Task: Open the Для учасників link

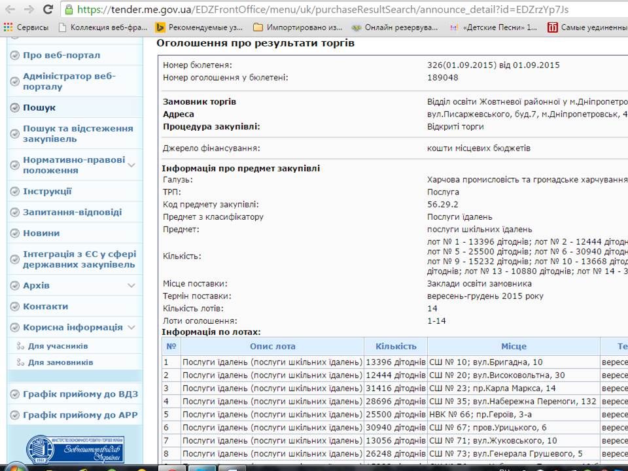Action: [x=58, y=346]
